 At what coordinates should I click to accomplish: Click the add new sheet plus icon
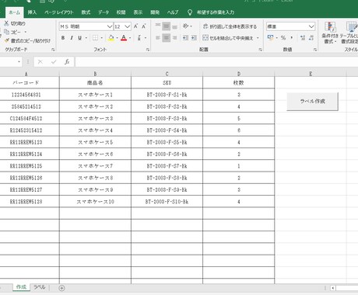pyautogui.click(x=61, y=288)
